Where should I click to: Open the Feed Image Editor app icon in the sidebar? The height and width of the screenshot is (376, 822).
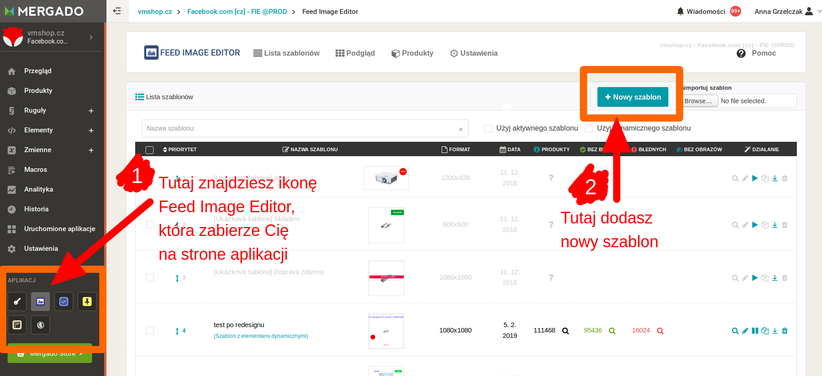pyautogui.click(x=40, y=302)
